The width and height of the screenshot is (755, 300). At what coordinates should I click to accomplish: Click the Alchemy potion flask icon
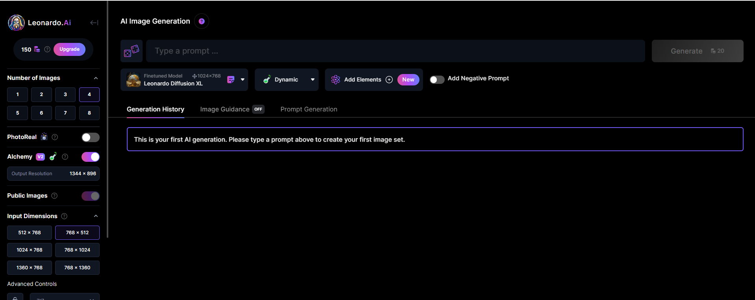53,156
